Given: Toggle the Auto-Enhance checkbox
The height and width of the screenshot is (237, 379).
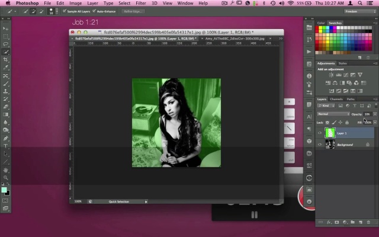Looking at the screenshot, I should [94, 11].
